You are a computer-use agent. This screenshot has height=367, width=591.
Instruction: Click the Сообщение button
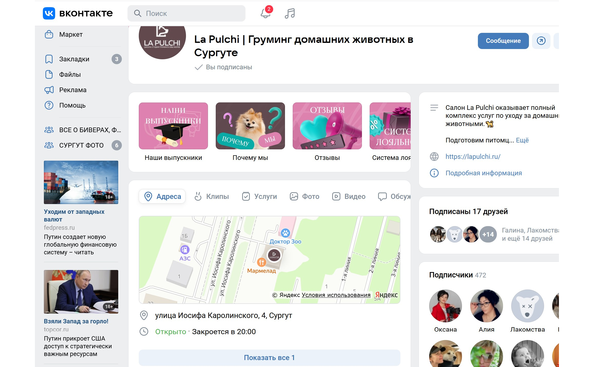(x=503, y=41)
